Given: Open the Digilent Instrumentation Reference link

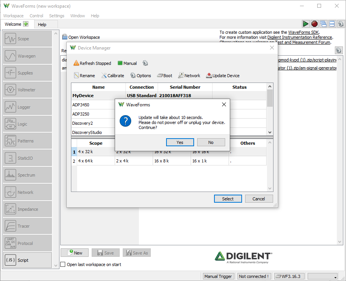Looking at the screenshot, I should 300,37.
